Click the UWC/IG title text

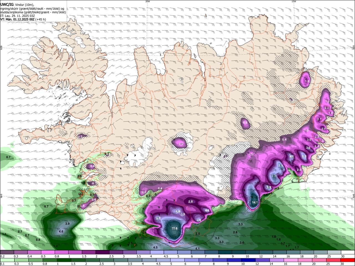(x=7, y=4)
